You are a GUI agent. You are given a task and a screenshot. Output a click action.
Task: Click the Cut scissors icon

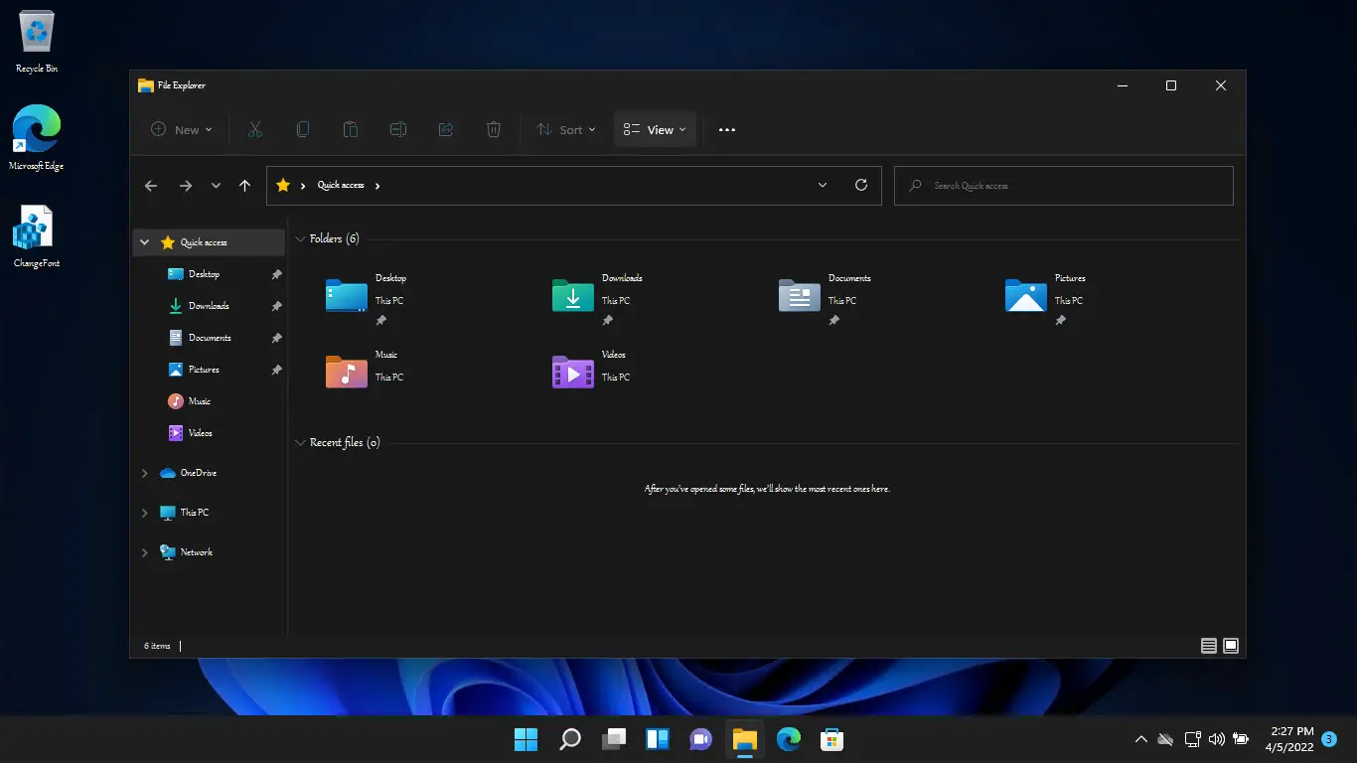pyautogui.click(x=255, y=129)
